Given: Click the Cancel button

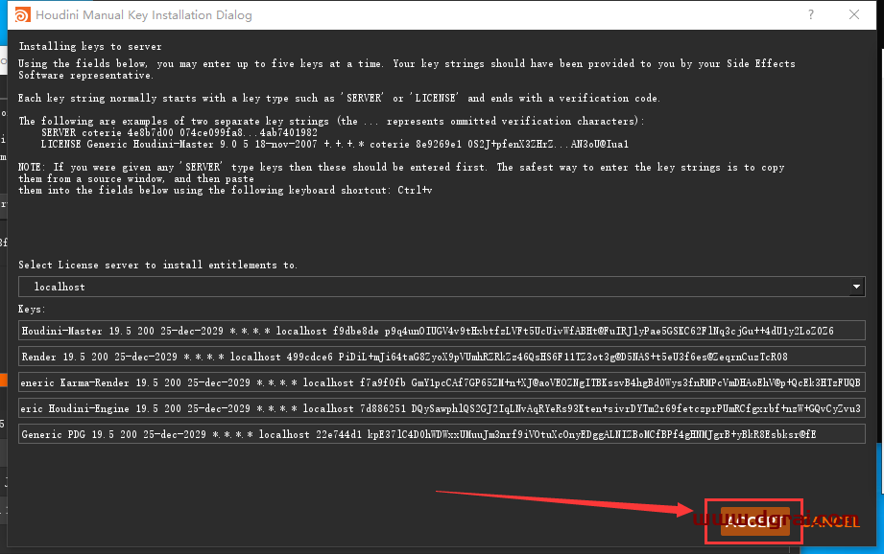Looking at the screenshot, I should [830, 522].
